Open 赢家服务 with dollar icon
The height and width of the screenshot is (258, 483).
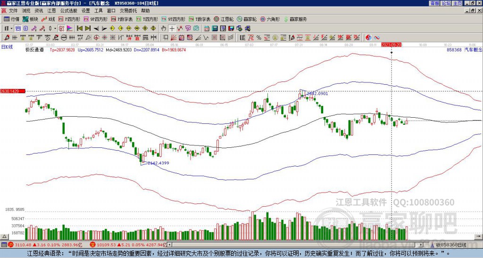(295, 19)
